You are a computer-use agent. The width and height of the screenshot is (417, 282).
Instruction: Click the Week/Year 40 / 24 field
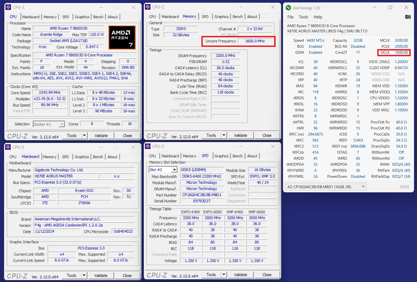[x=262, y=183]
